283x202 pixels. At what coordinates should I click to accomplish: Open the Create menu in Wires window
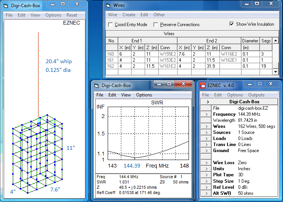tap(129, 15)
